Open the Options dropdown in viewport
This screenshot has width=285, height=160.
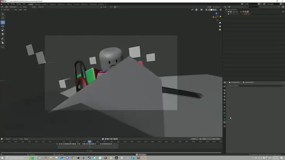(217, 7)
